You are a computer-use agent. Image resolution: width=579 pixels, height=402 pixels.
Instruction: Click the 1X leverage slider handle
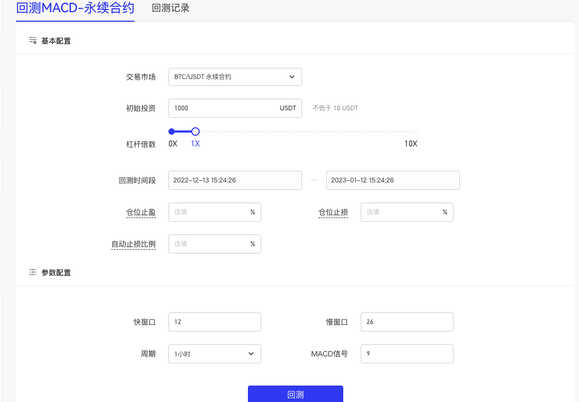coord(195,132)
